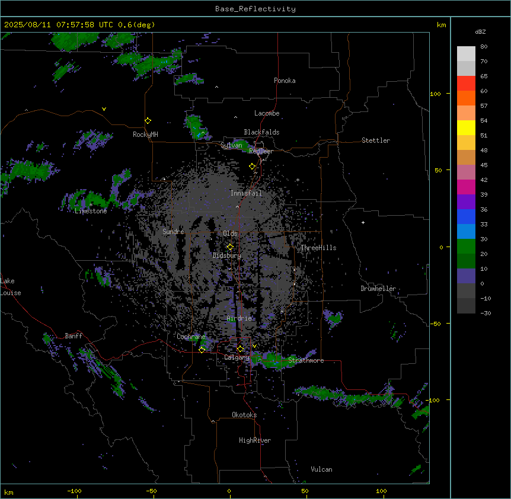
Task: Click the Calgary label
Action: (x=237, y=357)
